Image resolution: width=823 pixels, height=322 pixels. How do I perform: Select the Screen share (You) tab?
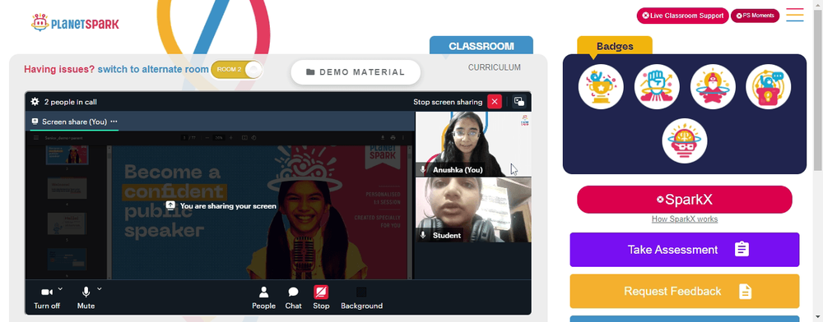74,122
